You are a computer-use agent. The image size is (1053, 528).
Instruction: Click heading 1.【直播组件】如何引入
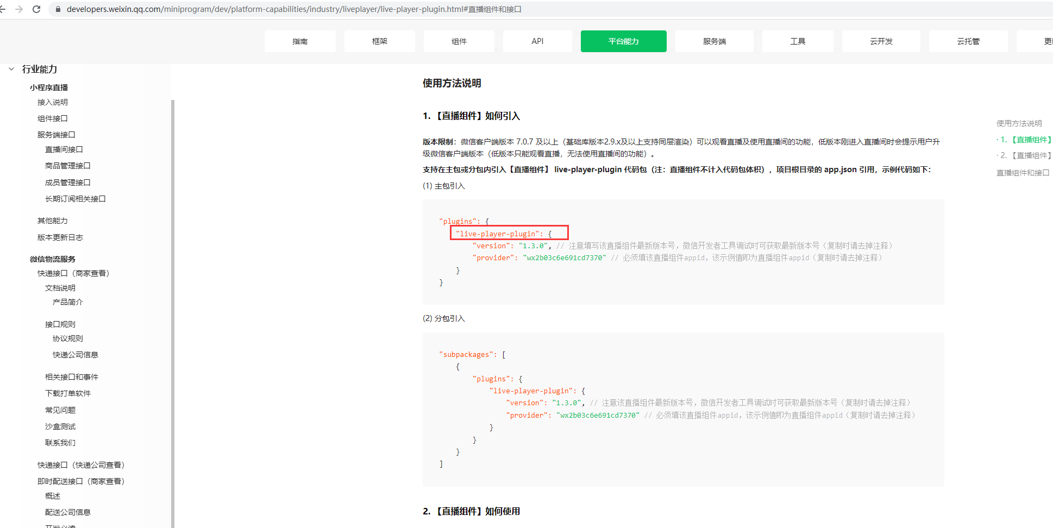(471, 116)
